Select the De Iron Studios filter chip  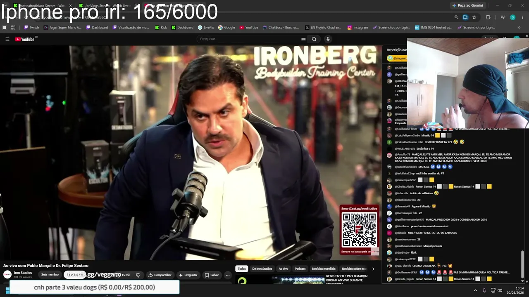pyautogui.click(x=262, y=269)
